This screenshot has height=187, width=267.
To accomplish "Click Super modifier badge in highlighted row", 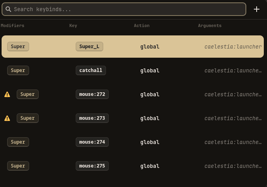I will tap(18, 47).
